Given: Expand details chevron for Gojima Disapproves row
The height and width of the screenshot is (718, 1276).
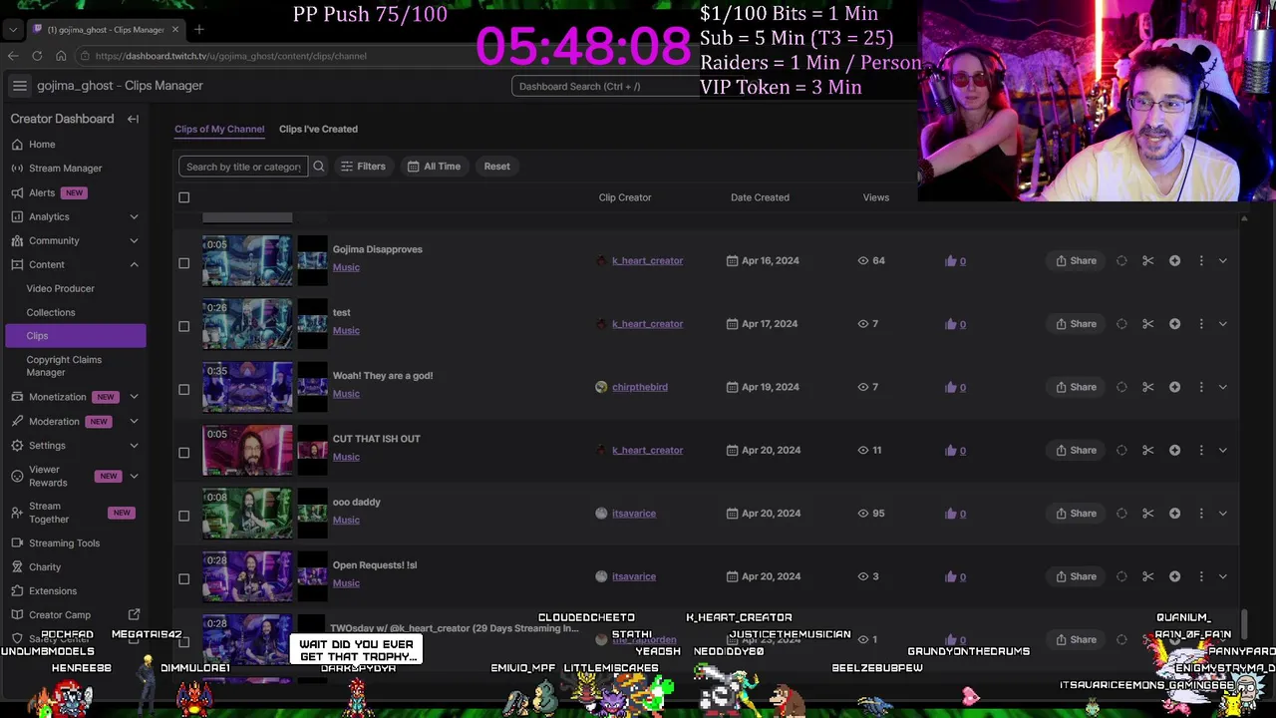Looking at the screenshot, I should [1223, 260].
